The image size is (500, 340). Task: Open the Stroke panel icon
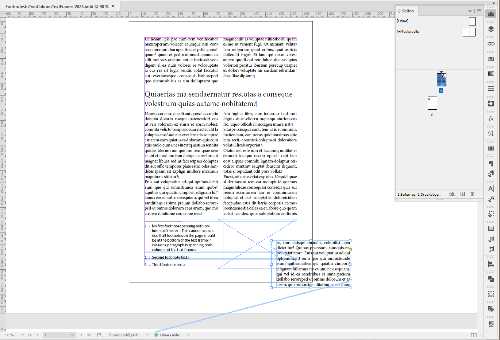491,88
